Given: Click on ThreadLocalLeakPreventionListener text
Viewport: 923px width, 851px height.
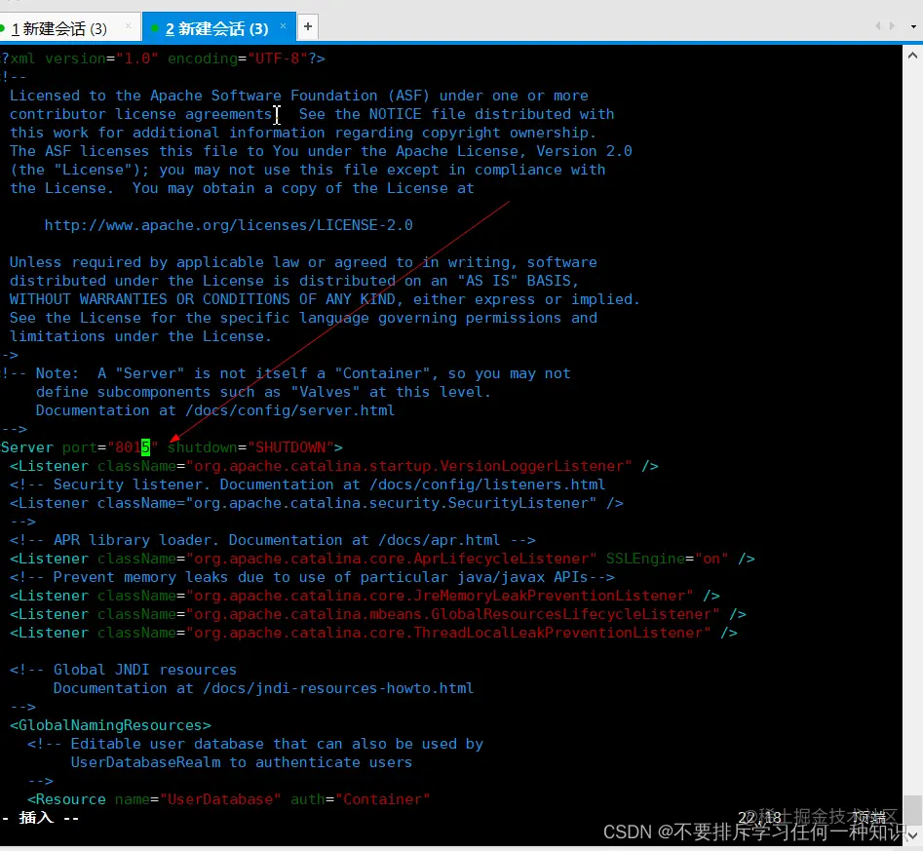Looking at the screenshot, I should 558,633.
